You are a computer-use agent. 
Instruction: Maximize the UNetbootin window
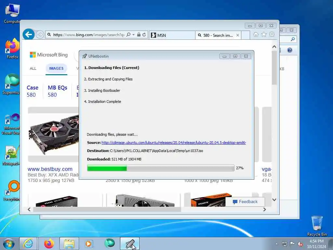tap(235, 56)
